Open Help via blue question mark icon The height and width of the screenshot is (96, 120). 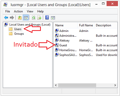click(47, 17)
